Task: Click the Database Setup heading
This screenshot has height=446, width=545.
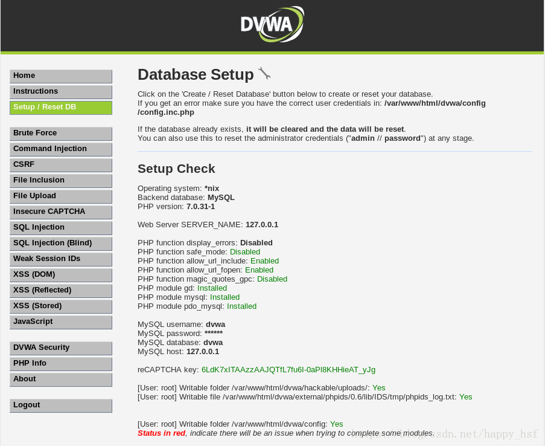Action: coord(196,74)
